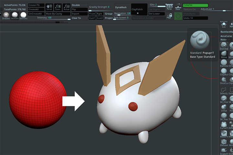Toggle AccuCurve option

(x=226, y=36)
